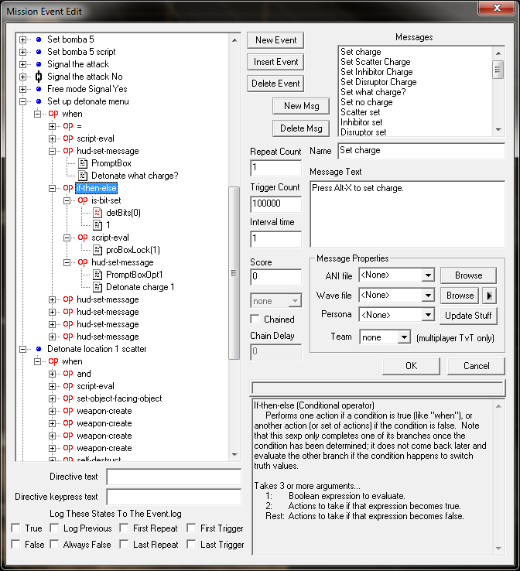
Task: Toggle the Chained checkbox
Action: (x=255, y=320)
